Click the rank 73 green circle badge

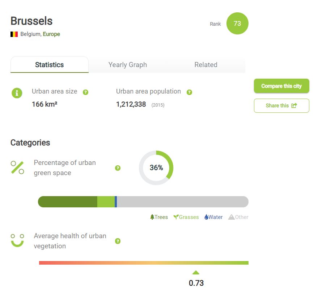(237, 24)
